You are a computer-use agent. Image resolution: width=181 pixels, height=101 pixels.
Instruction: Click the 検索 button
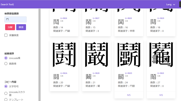[21, 27]
